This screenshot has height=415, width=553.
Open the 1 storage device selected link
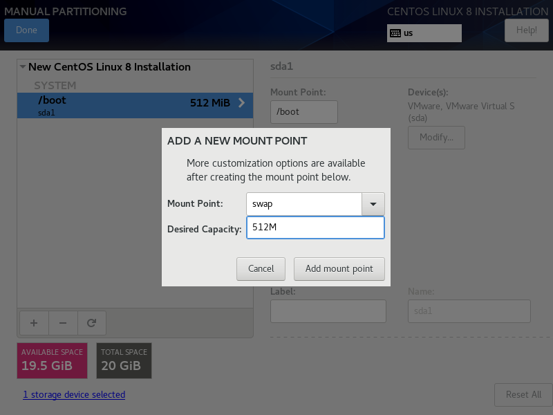[74, 394]
